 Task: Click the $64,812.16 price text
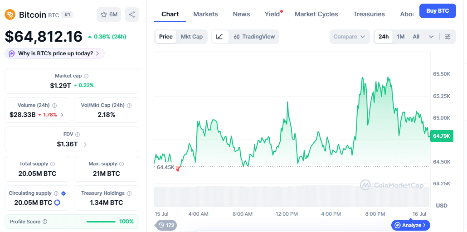tap(44, 37)
